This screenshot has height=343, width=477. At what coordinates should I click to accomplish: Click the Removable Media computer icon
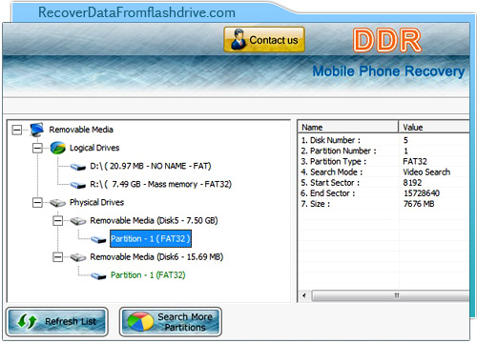point(37,130)
